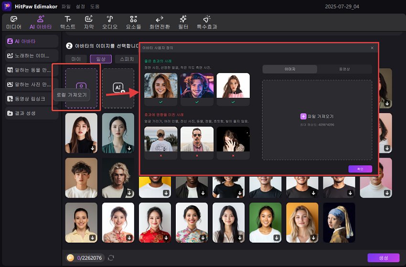
Task: Click the smiling woman good-example photo
Action: pyautogui.click(x=161, y=85)
